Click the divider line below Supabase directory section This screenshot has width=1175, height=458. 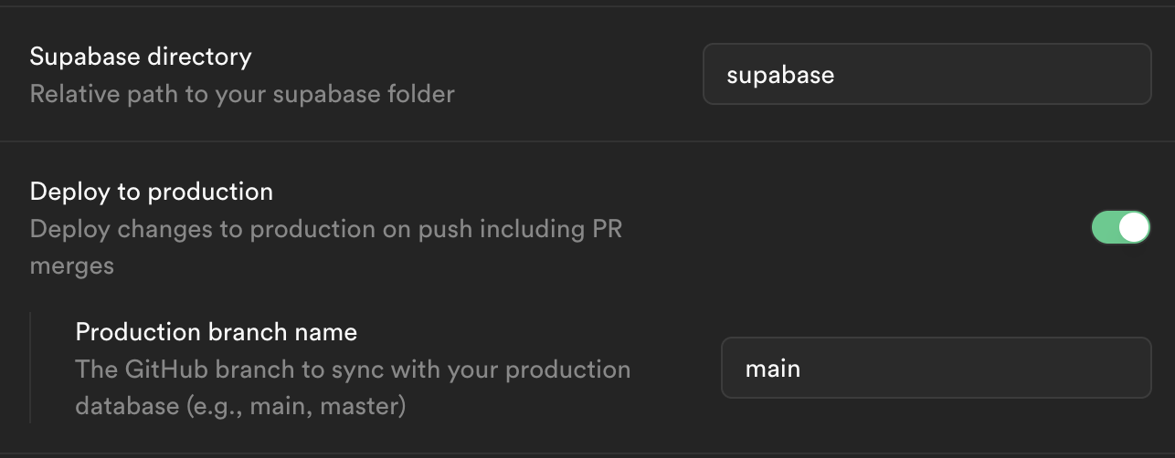click(x=587, y=141)
